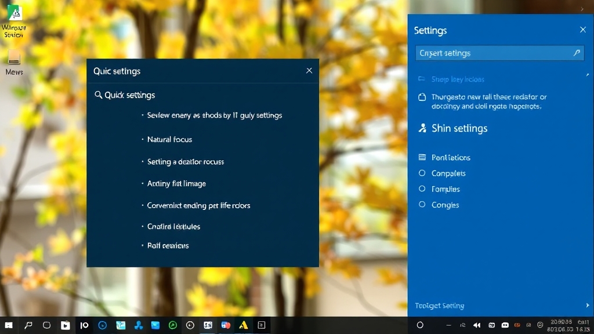Close the Quic settings dialog
Image resolution: width=594 pixels, height=334 pixels.
(309, 71)
